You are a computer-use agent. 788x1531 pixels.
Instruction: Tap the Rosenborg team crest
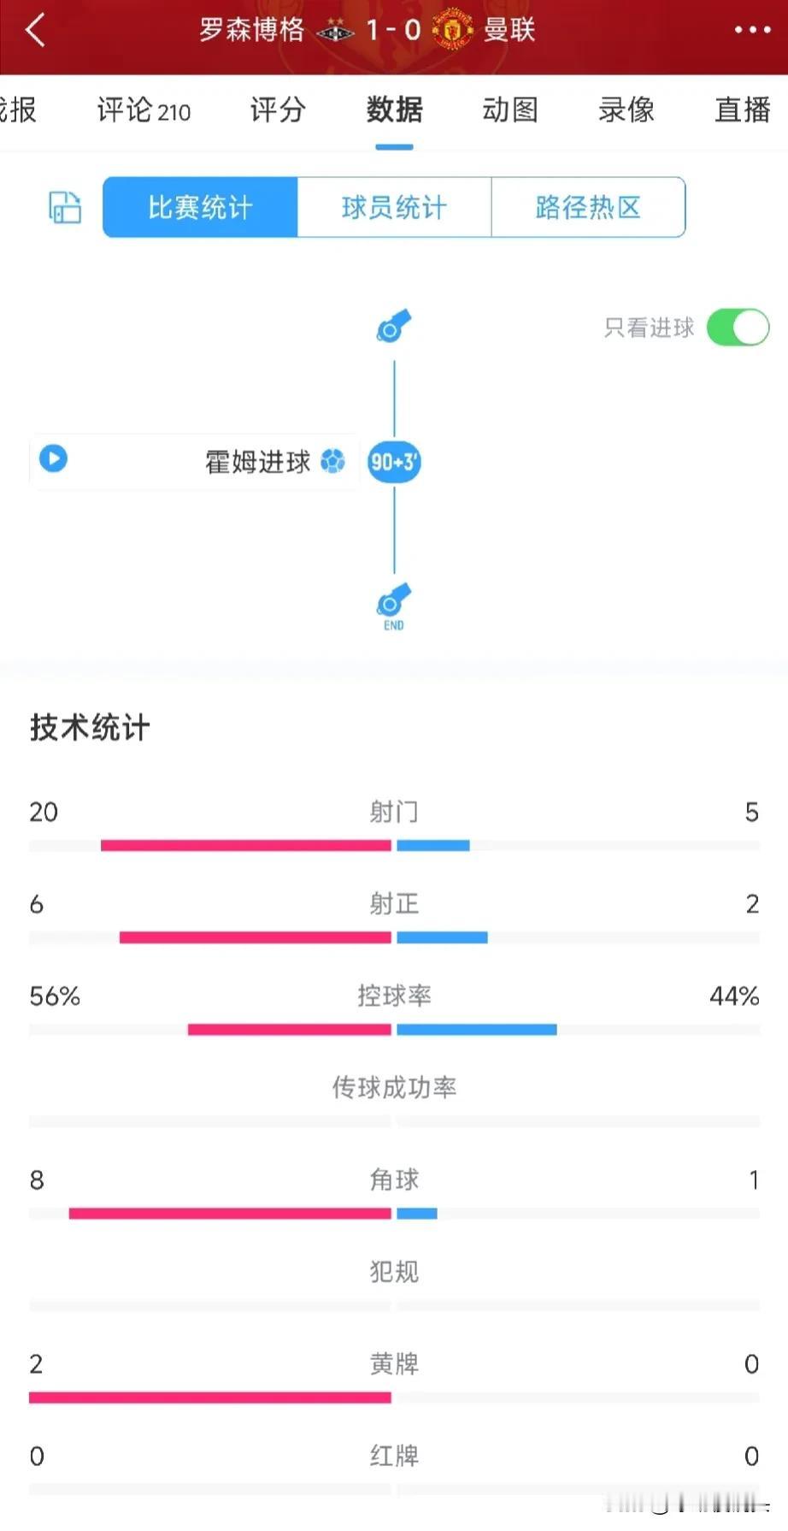tap(336, 31)
